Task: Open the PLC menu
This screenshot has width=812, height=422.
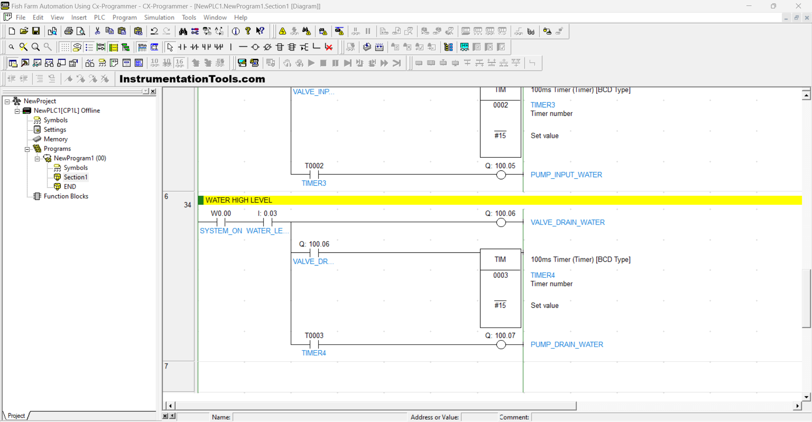Action: (x=99, y=17)
